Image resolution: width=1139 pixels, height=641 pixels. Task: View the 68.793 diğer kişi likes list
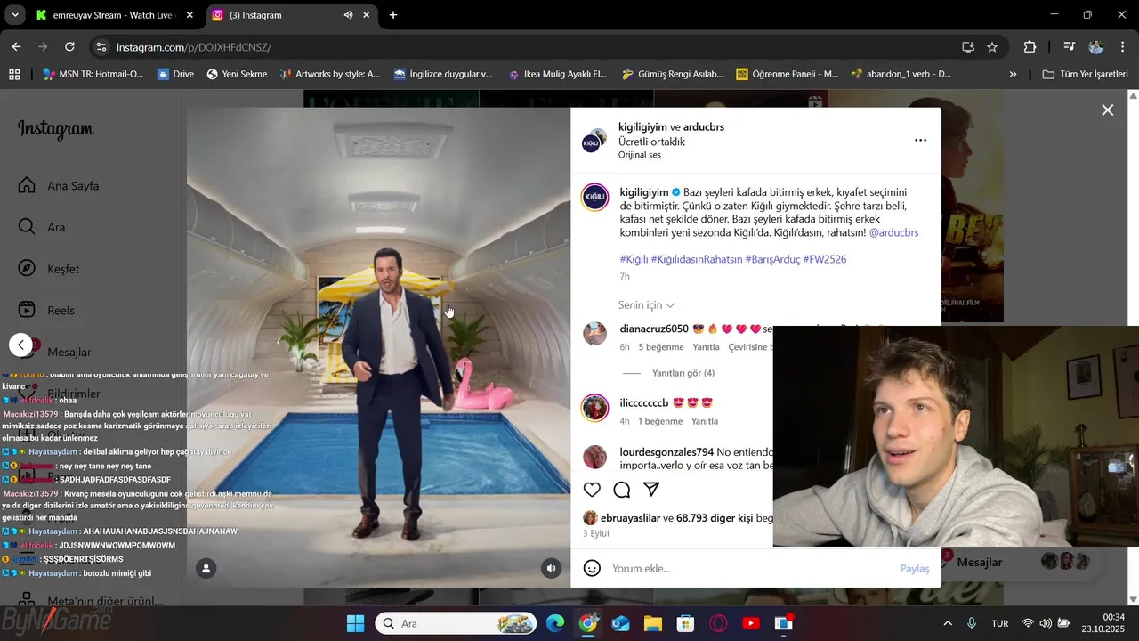pyautogui.click(x=715, y=518)
